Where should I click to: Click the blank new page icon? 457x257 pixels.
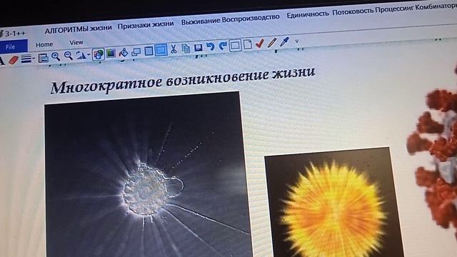click(248, 44)
